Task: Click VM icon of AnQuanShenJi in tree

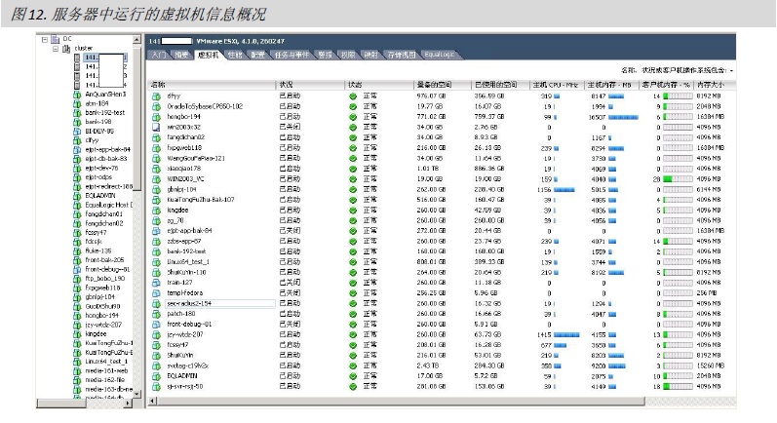Action: (77, 95)
